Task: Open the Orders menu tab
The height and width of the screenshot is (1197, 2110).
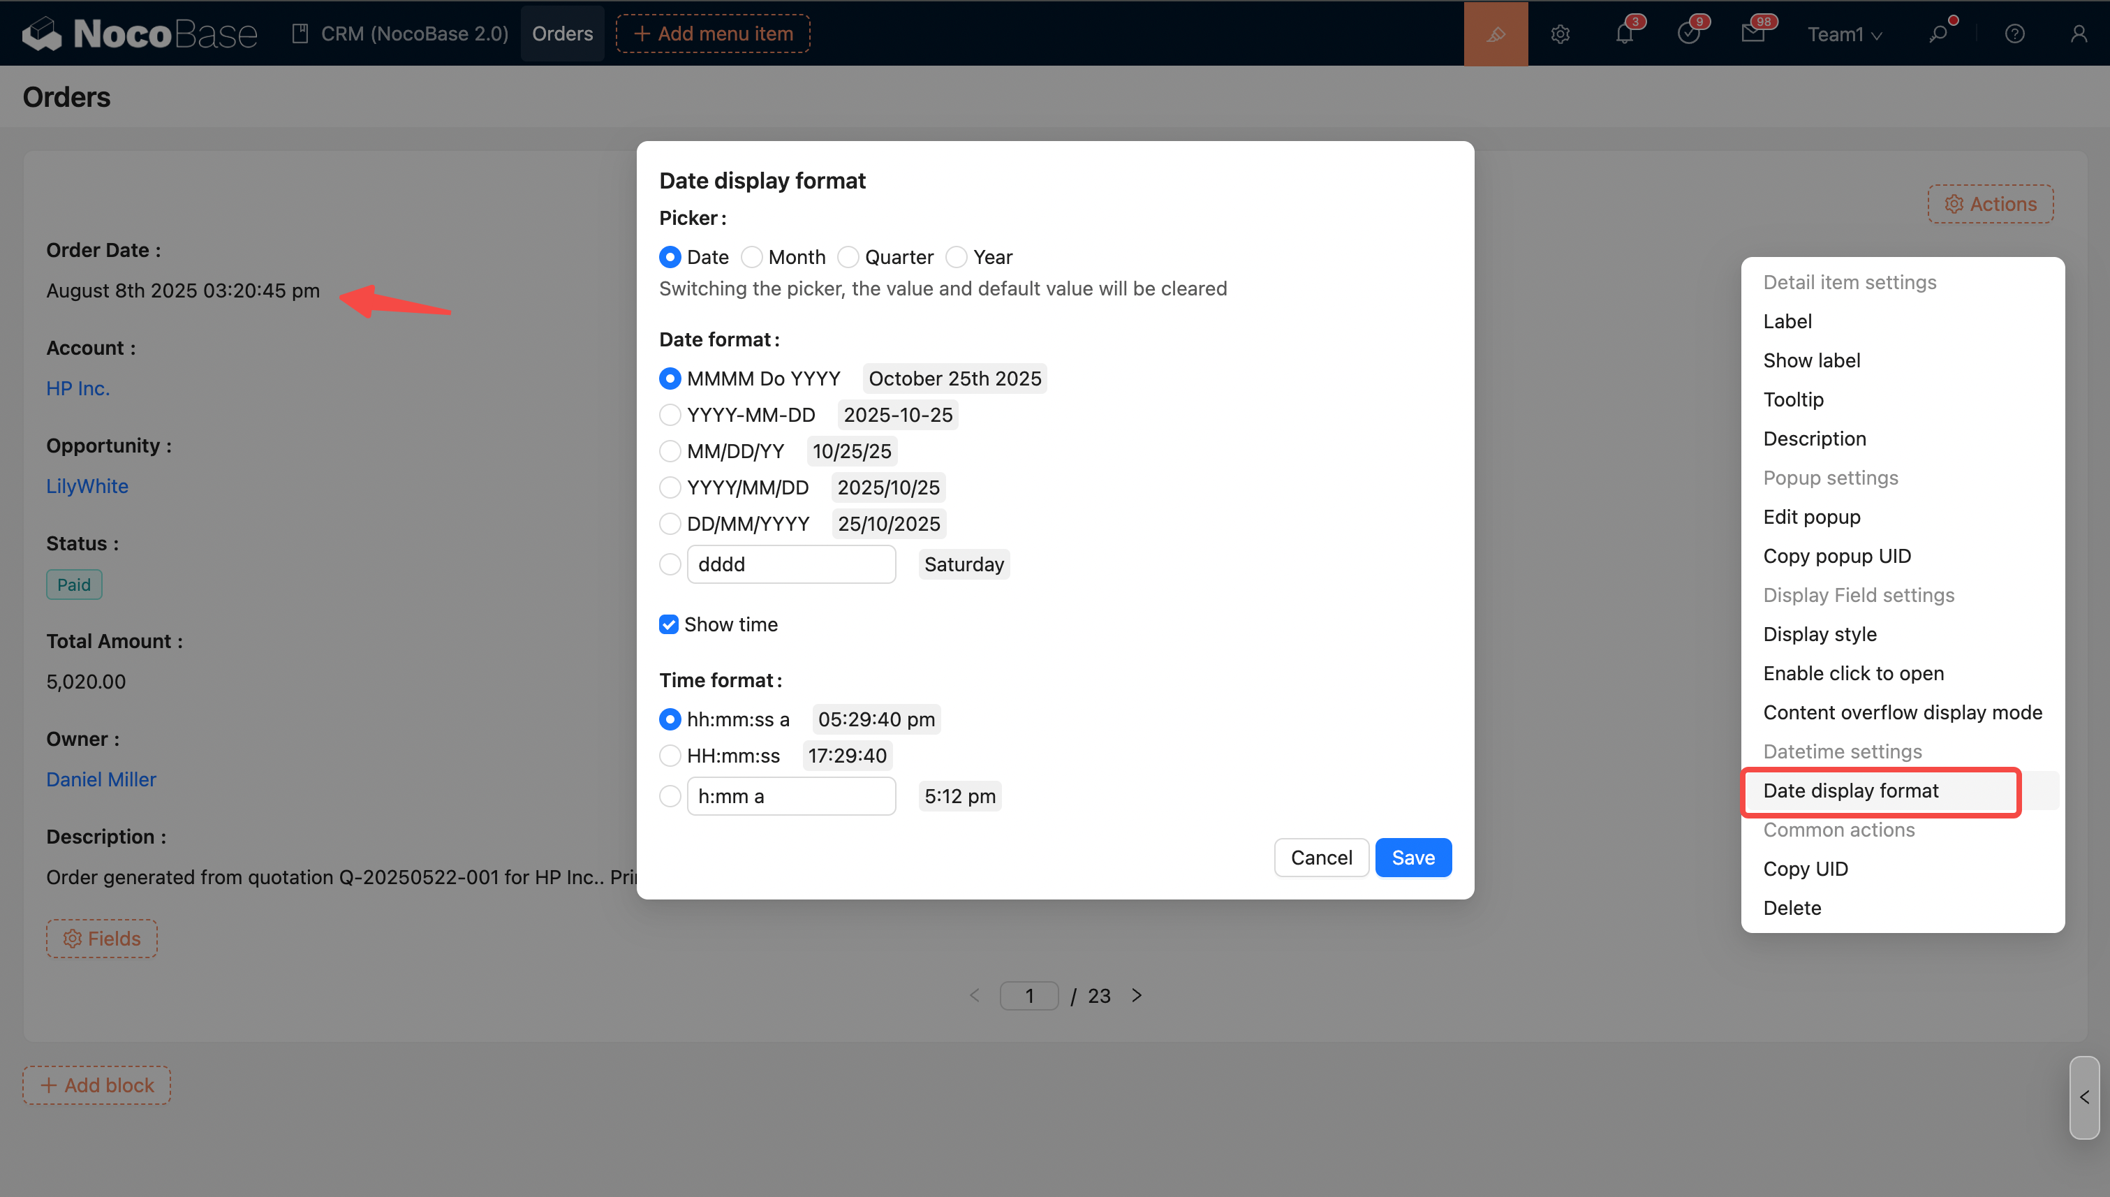Action: (562, 34)
